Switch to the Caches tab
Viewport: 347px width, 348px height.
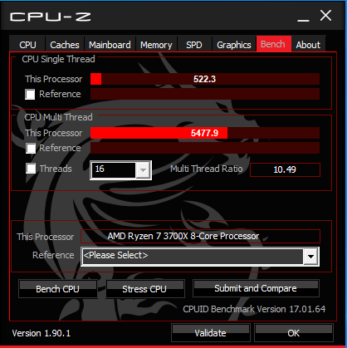click(x=65, y=45)
